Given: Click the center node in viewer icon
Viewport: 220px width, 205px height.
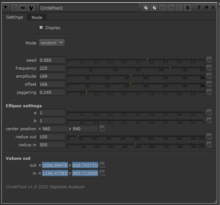Looking at the screenshot, I should (x=15, y=7).
